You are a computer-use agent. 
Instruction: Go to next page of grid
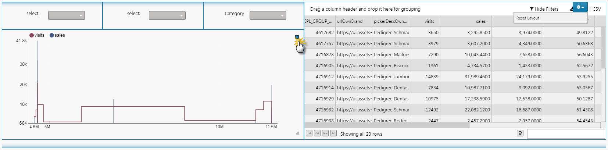click(x=325, y=133)
